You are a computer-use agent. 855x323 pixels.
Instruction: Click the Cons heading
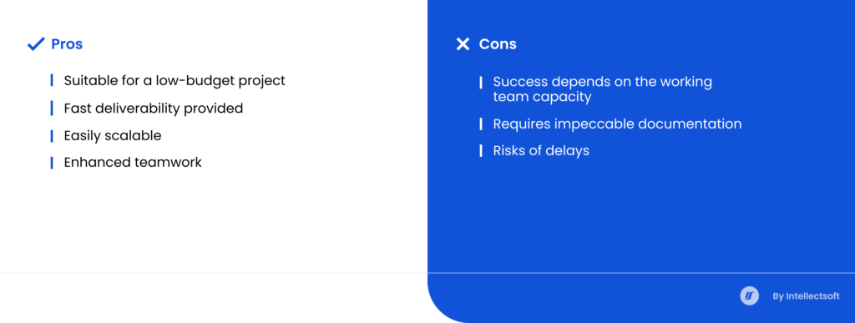tap(498, 44)
